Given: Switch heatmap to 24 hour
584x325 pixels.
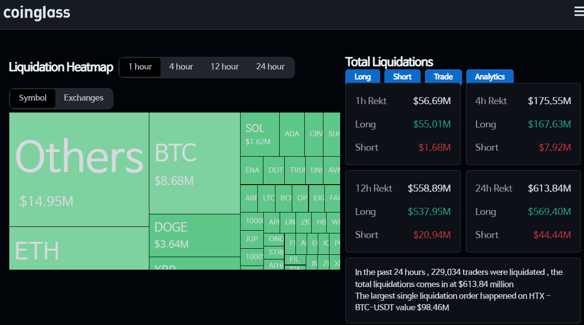Looking at the screenshot, I should 270,67.
